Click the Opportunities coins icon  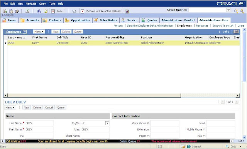coord(67,20)
